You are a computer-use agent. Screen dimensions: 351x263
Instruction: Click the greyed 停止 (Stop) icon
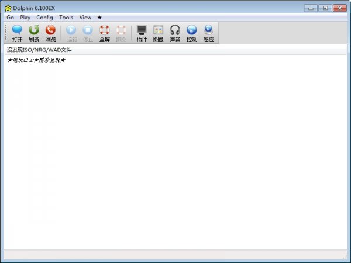(x=88, y=30)
